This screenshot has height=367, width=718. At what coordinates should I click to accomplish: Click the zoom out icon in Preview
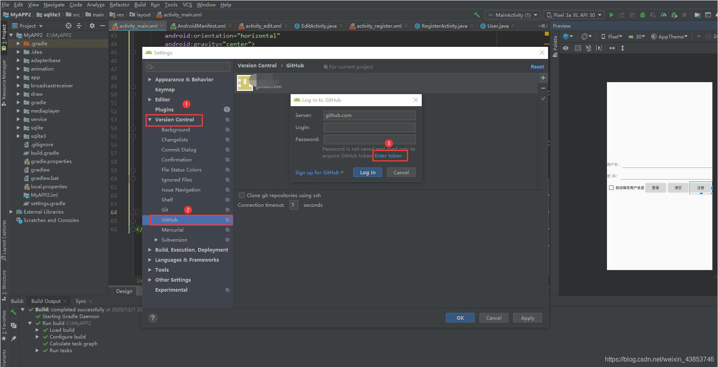coord(708,36)
